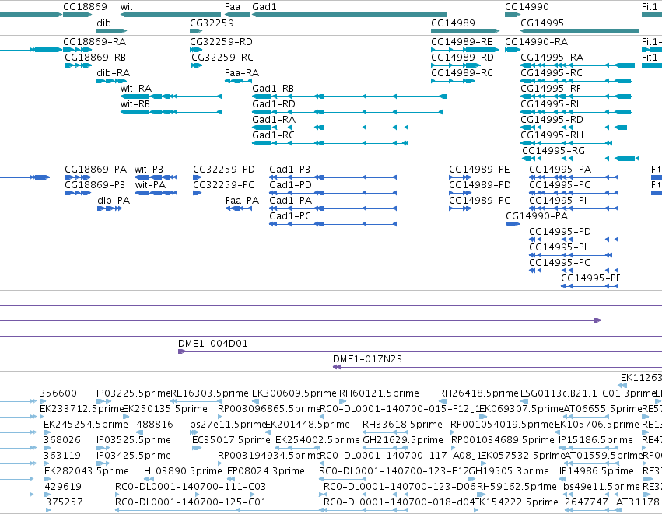Click the Gad1 gene label
Image resolution: width=662 pixels, height=514 pixels.
pyautogui.click(x=264, y=7)
